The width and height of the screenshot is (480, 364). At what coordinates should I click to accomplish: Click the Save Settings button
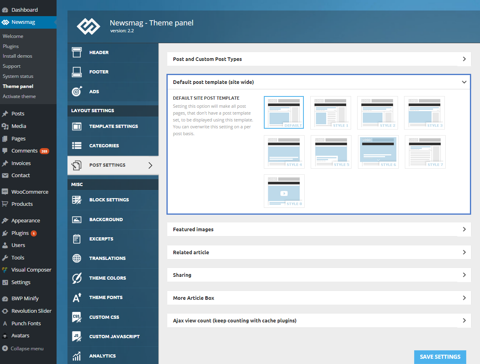click(x=440, y=357)
